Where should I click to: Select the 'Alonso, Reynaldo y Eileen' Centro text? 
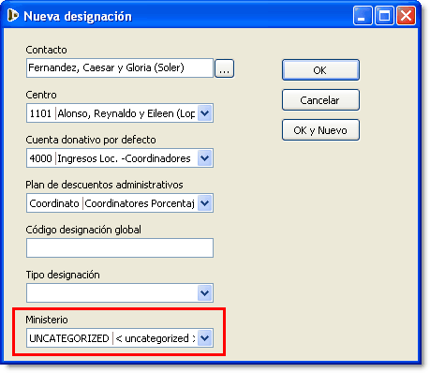tap(126, 113)
